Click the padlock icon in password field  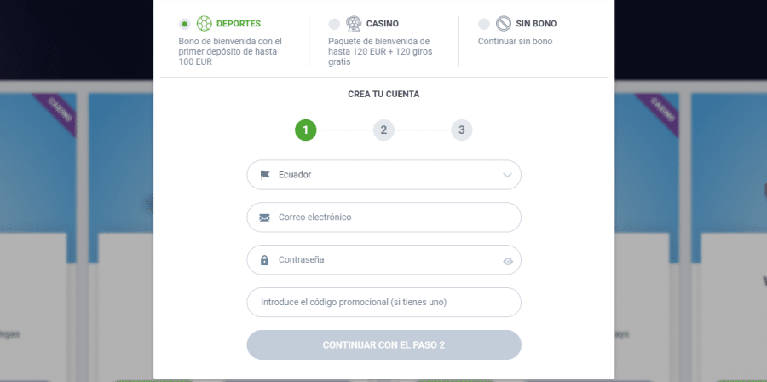tap(264, 260)
